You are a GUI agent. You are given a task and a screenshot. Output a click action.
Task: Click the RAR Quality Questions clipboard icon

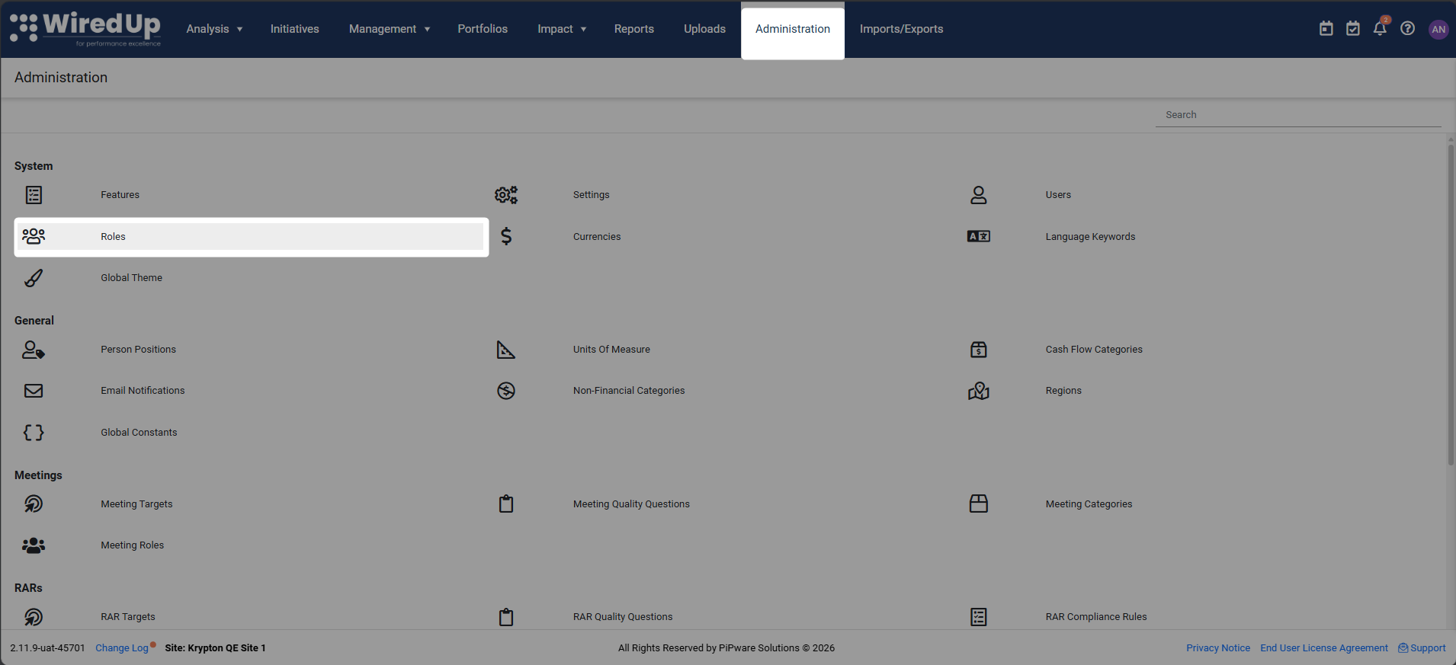coord(506,617)
